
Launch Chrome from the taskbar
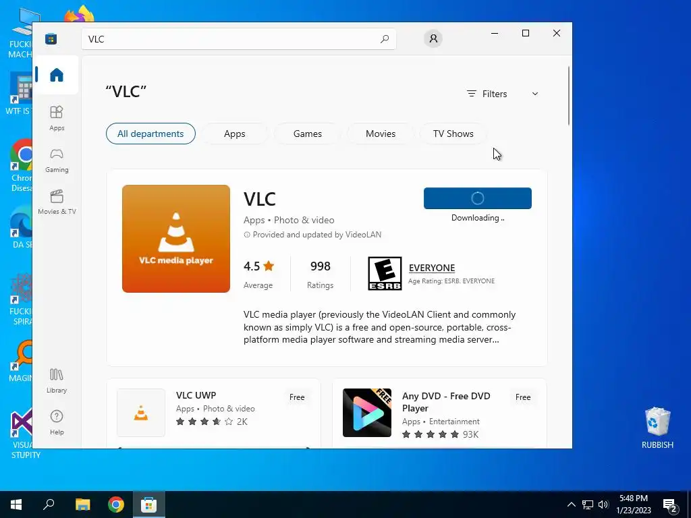coord(116,505)
